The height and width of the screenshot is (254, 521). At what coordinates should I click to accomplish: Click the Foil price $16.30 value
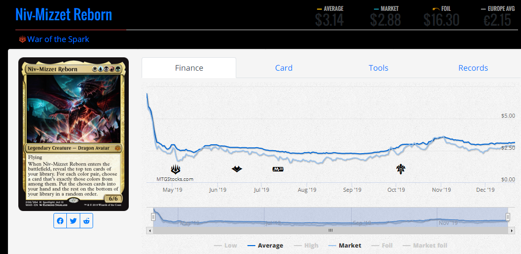click(441, 20)
